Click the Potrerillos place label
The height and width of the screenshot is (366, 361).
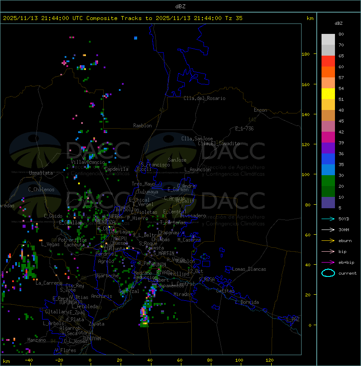(72, 240)
